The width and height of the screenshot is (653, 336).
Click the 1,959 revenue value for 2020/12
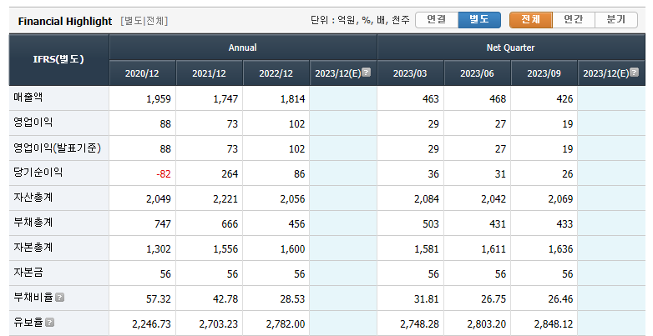[159, 99]
